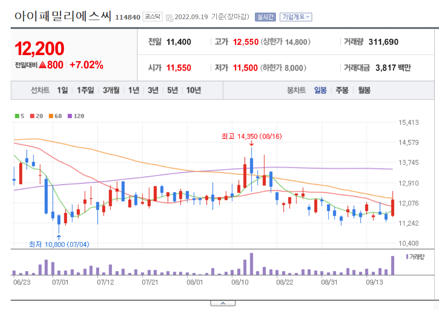Click the 거래량 value 311,690
439x310 pixels.
point(383,42)
